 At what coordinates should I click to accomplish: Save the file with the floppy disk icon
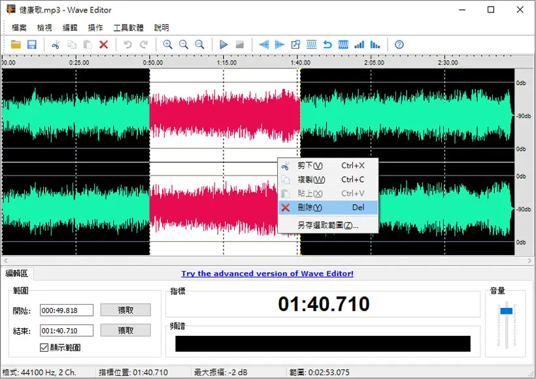[x=32, y=44]
